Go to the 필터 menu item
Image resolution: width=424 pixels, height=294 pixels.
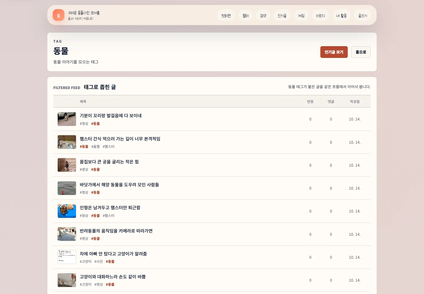(246, 16)
